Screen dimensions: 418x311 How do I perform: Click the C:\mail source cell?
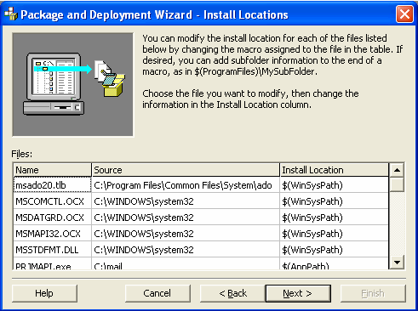pyautogui.click(x=186, y=263)
